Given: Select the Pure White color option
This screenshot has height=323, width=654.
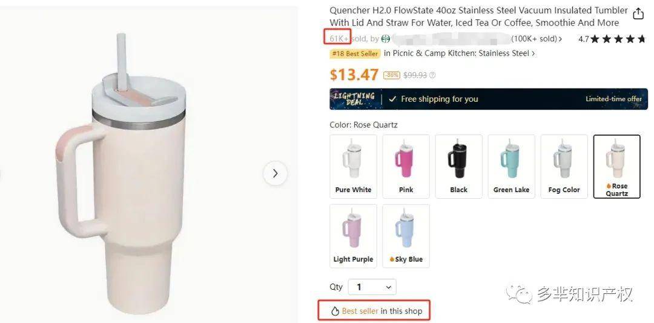Looking at the screenshot, I should tap(353, 166).
